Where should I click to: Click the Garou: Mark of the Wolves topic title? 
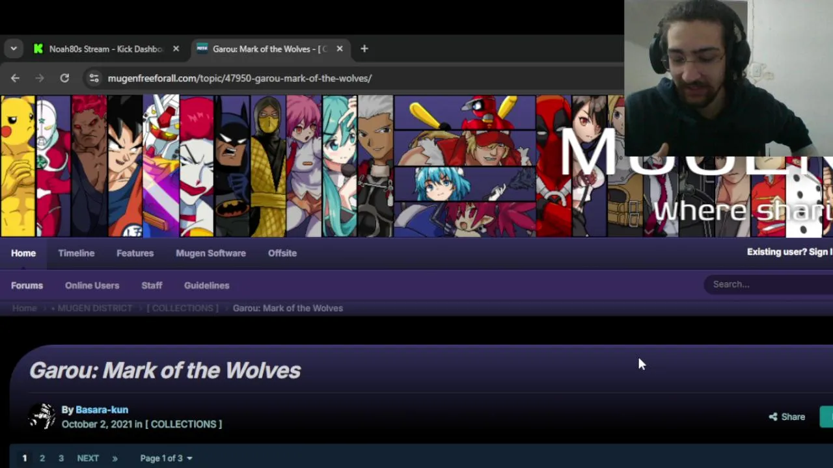click(x=165, y=370)
